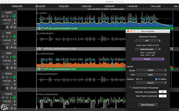Click the waveform lock icon on GUIDE track
Screen dimensions: 179x111
click(x=11, y=27)
